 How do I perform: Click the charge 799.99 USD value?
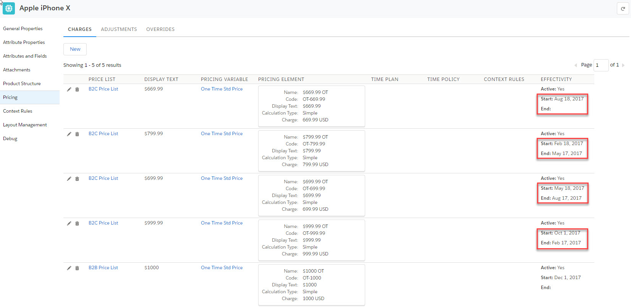(315, 165)
